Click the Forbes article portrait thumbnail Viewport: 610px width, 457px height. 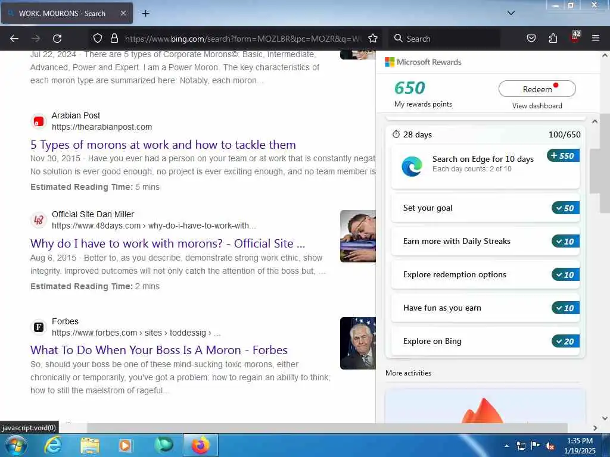358,343
